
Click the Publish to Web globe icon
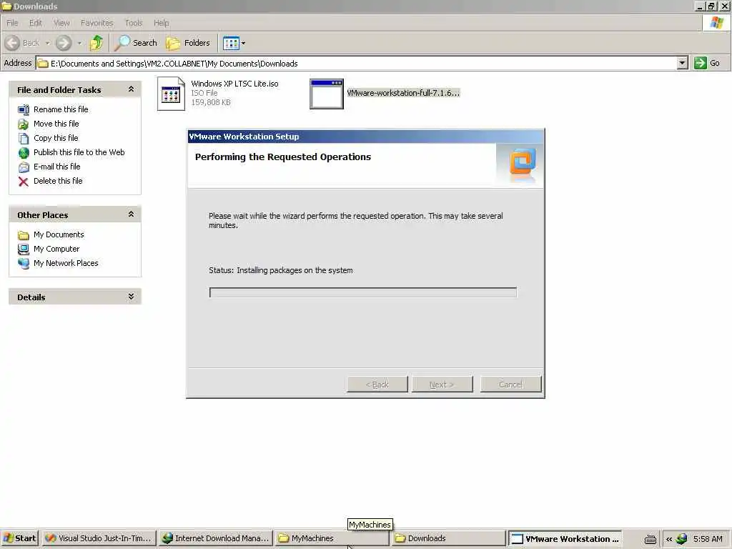(24, 153)
